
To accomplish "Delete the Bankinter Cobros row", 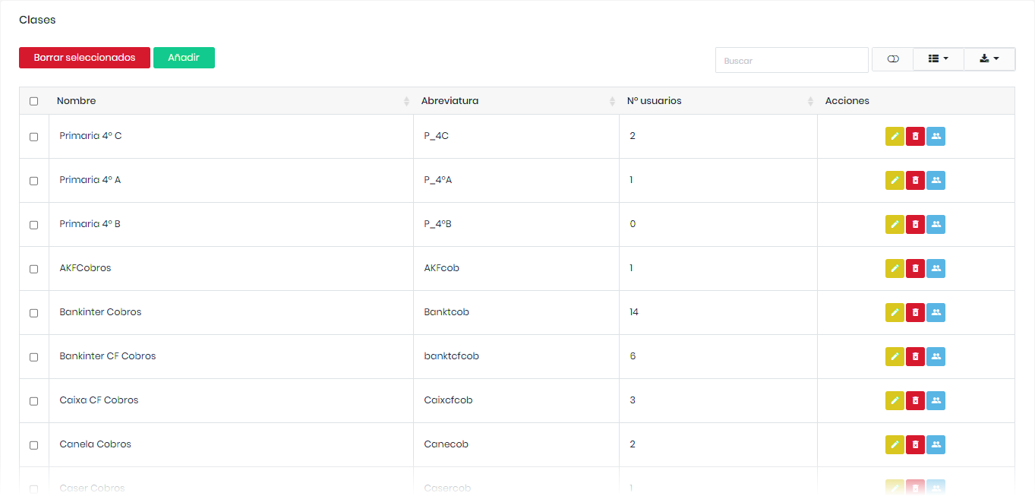I will (915, 313).
